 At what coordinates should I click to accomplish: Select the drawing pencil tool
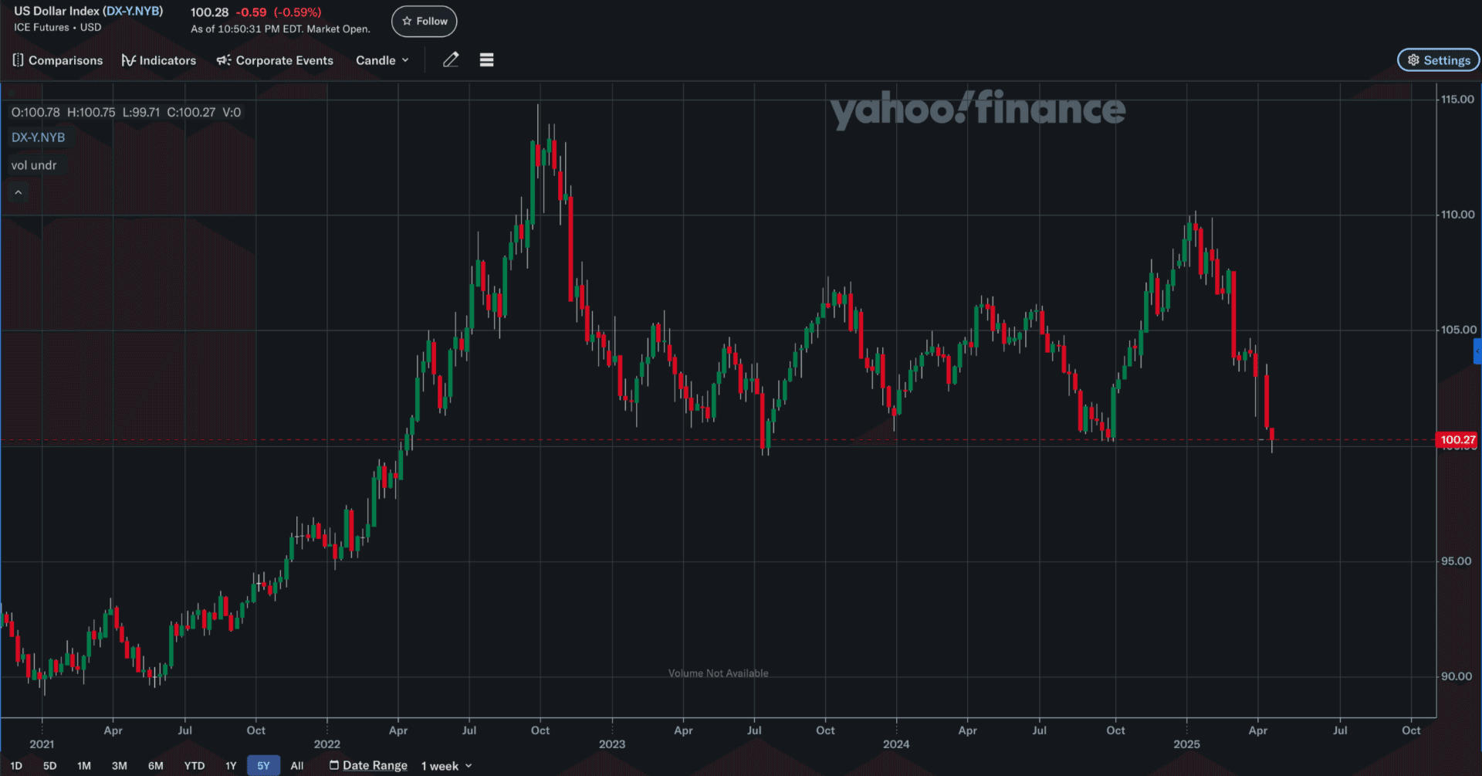click(450, 59)
